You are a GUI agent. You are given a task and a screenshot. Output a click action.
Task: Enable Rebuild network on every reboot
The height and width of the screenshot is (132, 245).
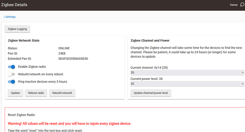[11, 75]
